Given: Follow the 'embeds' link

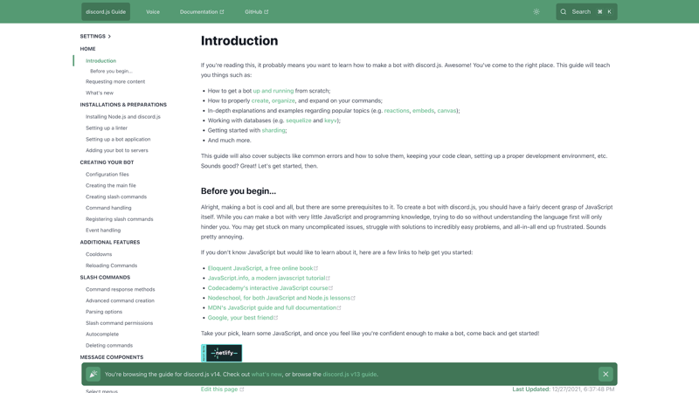Looking at the screenshot, I should pos(423,111).
